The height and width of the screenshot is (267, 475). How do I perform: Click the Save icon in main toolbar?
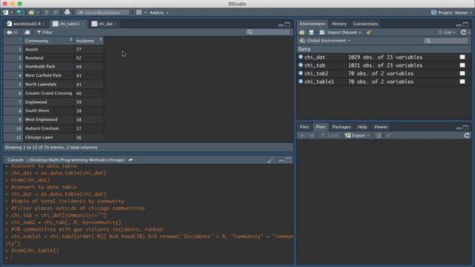click(46, 13)
